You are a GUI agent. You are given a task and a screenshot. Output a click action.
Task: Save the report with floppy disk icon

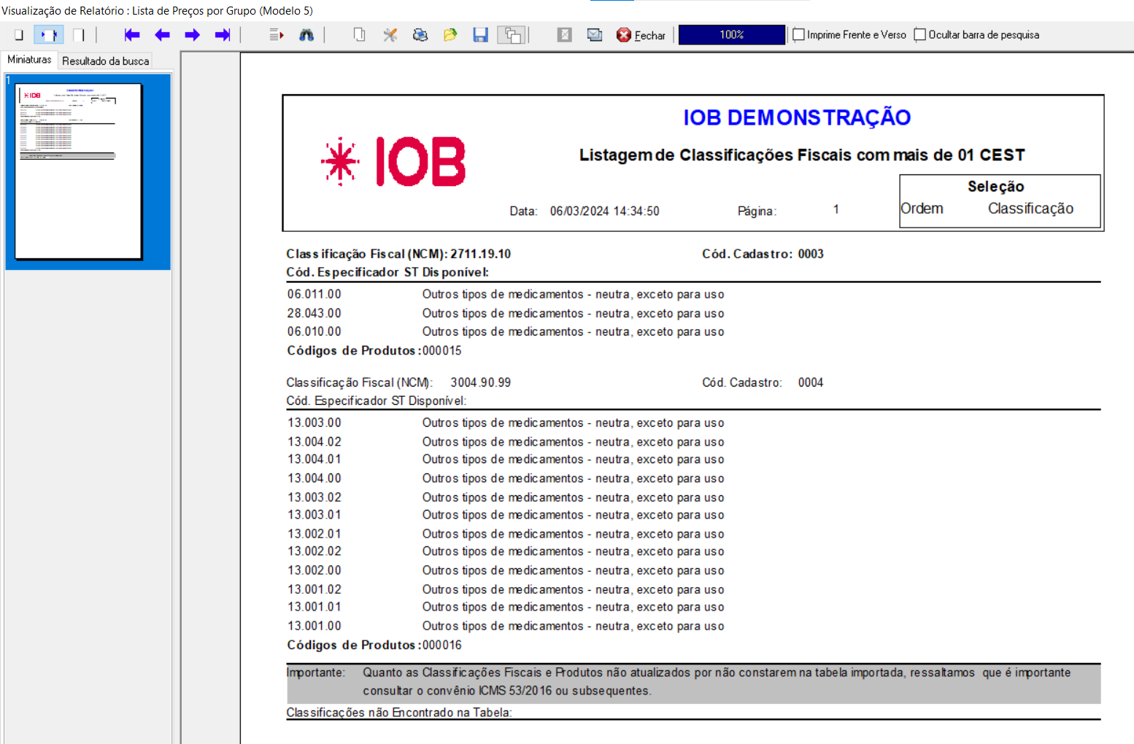pyautogui.click(x=480, y=35)
